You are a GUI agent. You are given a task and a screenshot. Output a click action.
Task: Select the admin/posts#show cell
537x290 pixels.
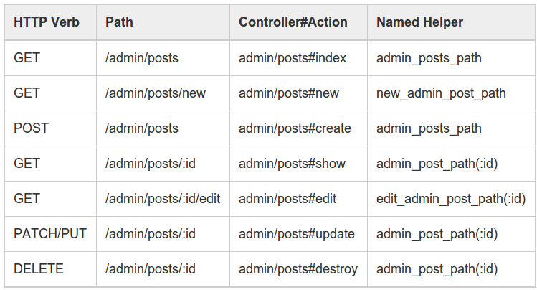[x=292, y=164]
